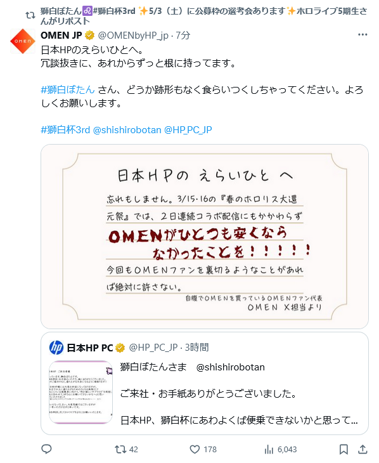Open the @OMENbyHP_jp handle

[133, 35]
